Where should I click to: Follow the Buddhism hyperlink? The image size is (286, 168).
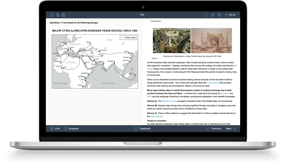(225, 93)
